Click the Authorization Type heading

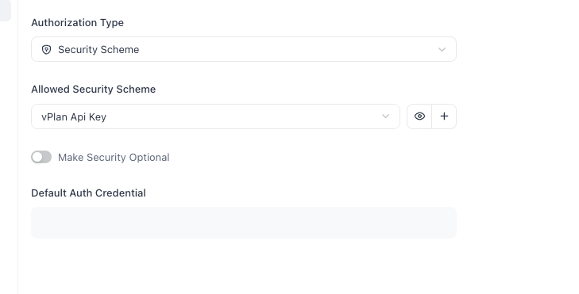[x=78, y=23]
